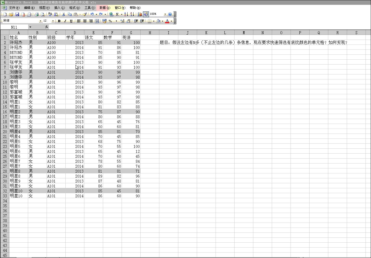Open the 数据(D) menu

pos(105,8)
